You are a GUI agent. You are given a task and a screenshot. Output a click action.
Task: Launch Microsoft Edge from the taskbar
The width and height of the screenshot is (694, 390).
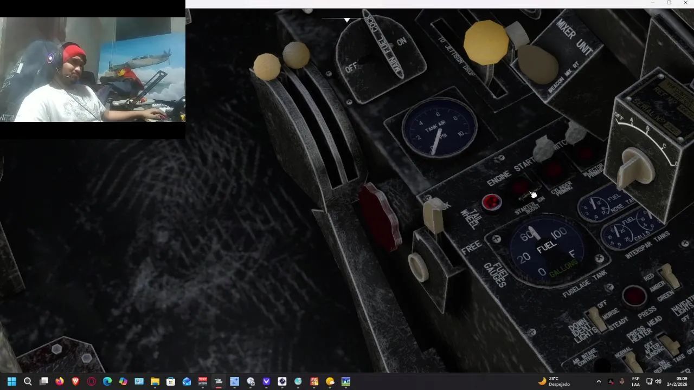[x=107, y=381]
